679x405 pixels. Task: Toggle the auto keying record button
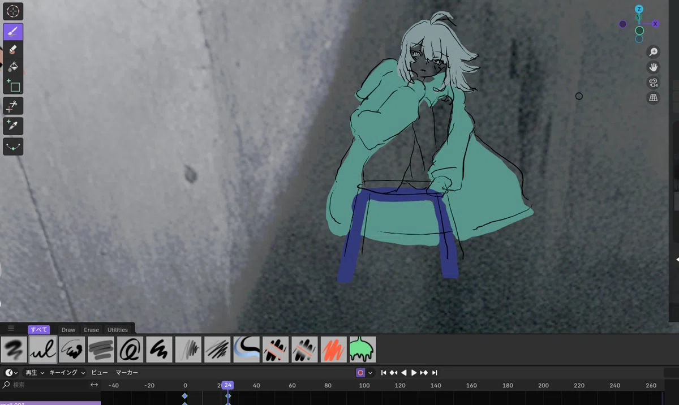[x=360, y=373]
